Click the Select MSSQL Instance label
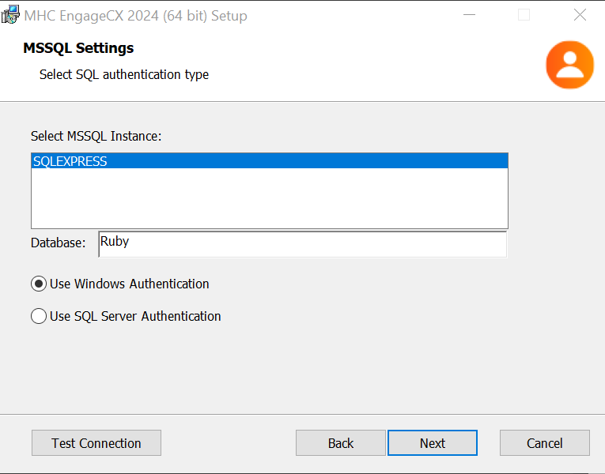This screenshot has height=474, width=605. [96, 136]
